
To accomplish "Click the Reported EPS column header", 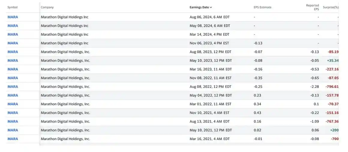I will point(312,7).
